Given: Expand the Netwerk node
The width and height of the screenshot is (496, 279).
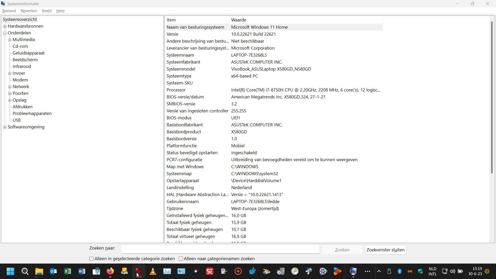Looking at the screenshot, I should click(x=10, y=87).
